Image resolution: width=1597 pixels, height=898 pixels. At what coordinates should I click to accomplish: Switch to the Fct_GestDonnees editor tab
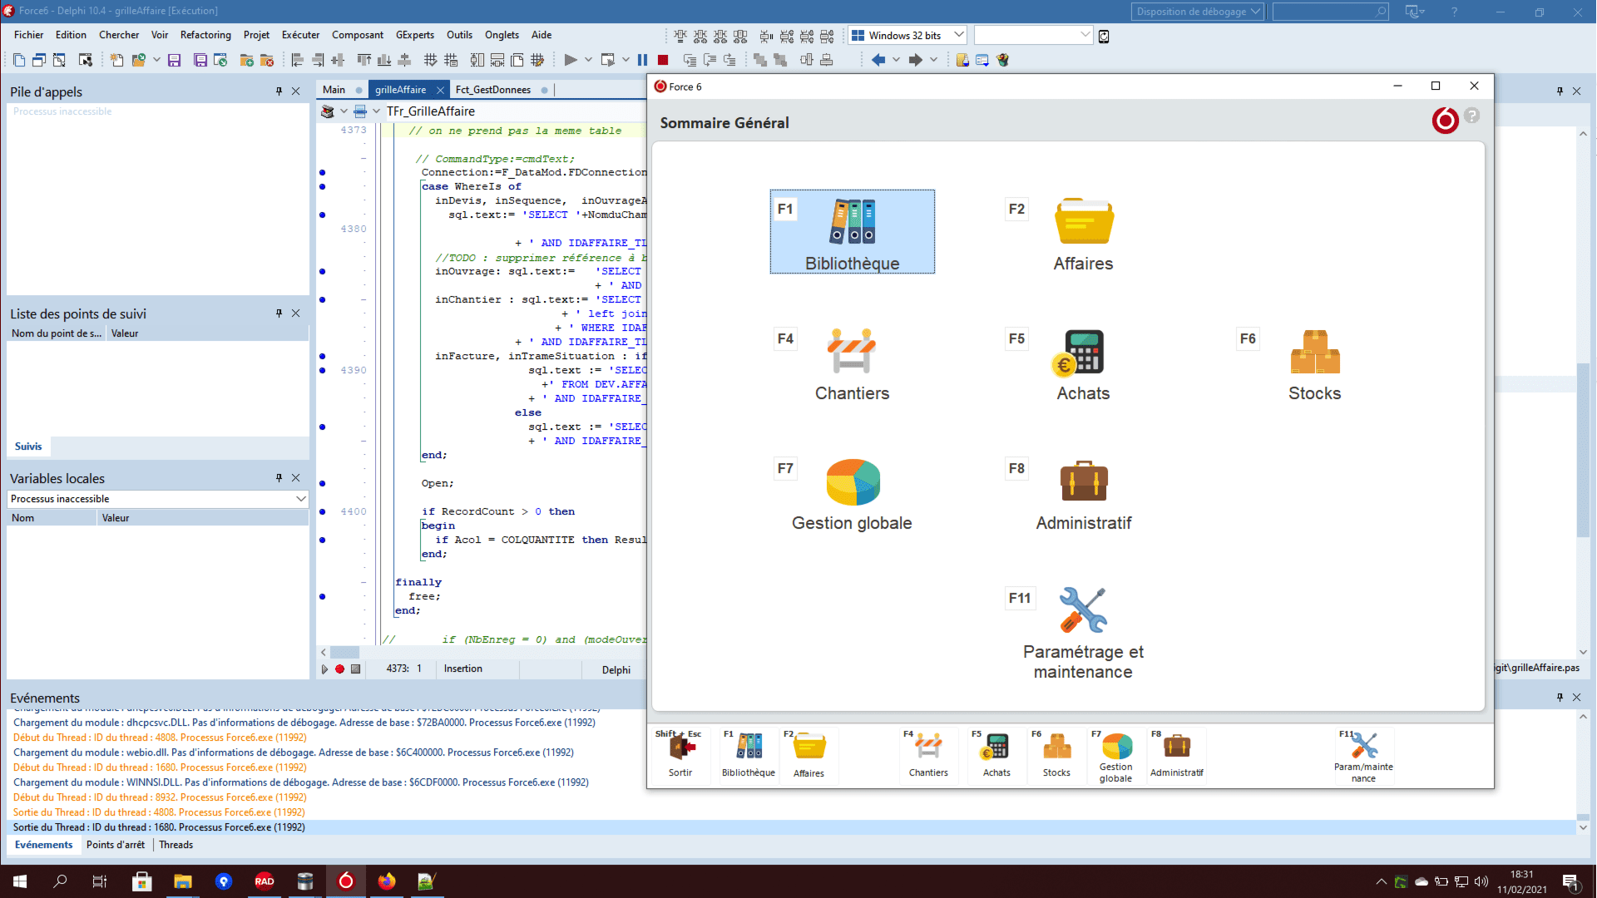(x=493, y=90)
